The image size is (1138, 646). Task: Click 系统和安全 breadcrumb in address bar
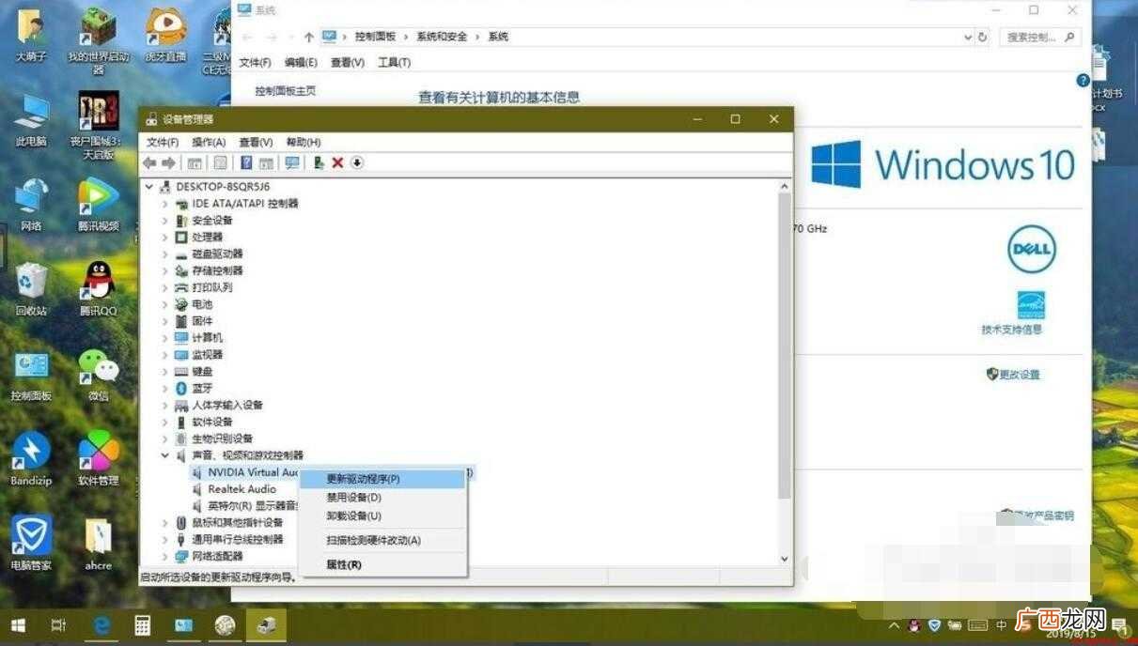pos(442,37)
